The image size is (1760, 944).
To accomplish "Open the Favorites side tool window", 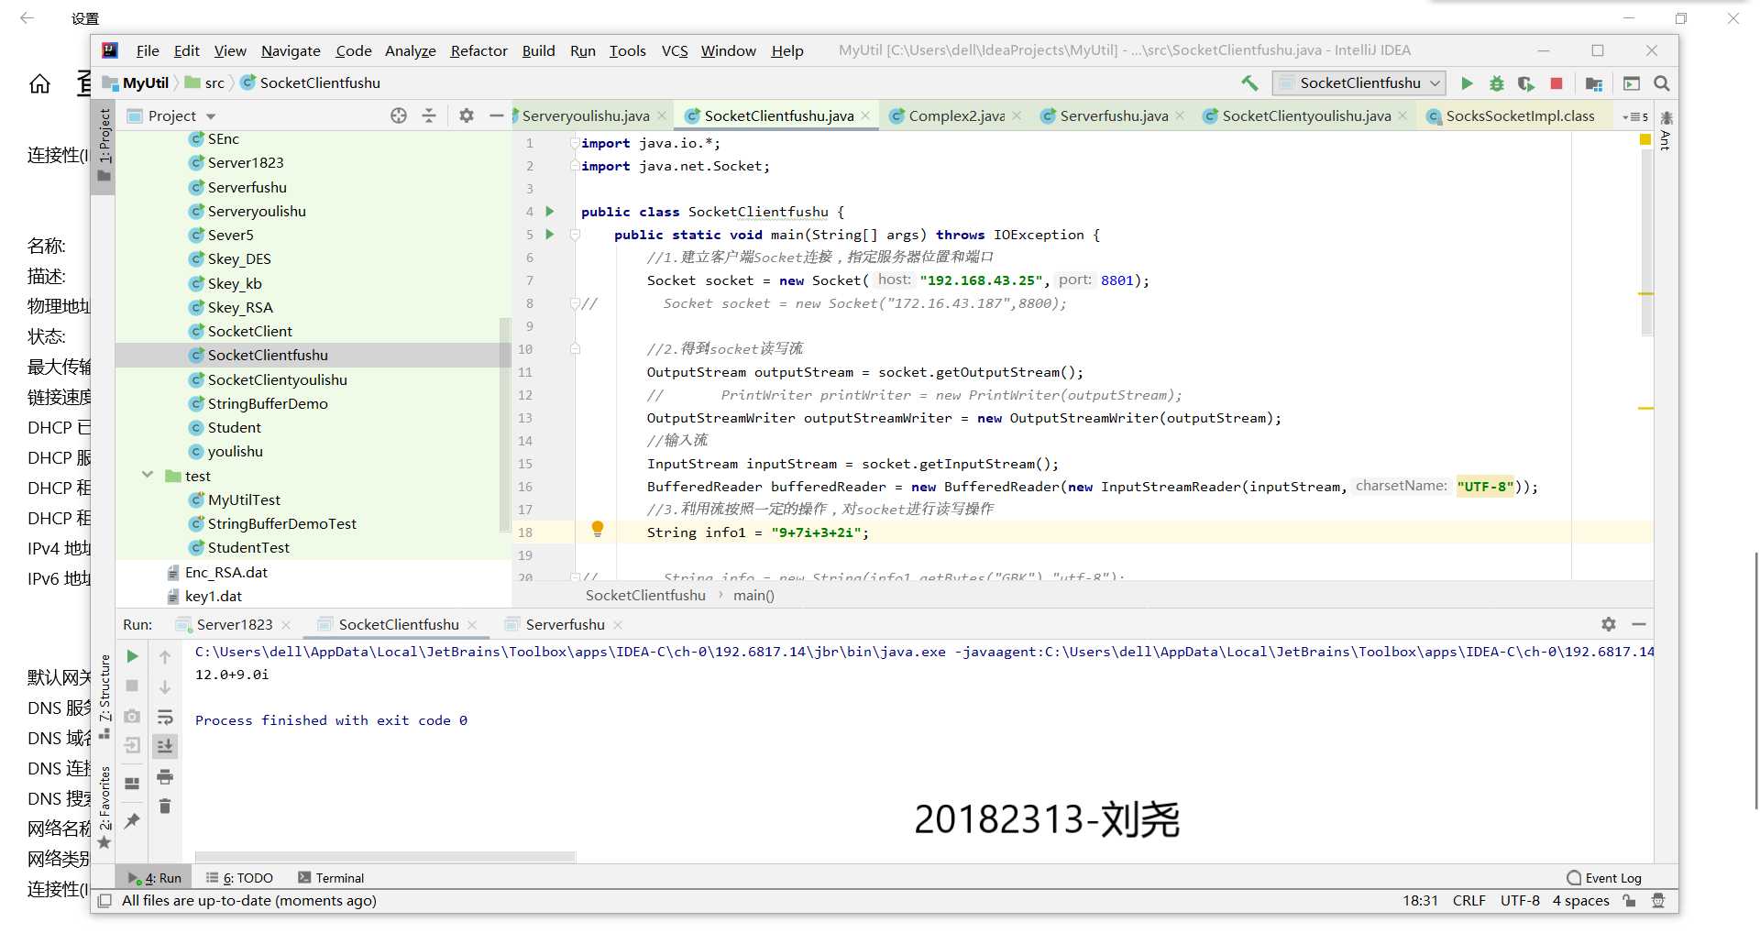I will tap(104, 807).
